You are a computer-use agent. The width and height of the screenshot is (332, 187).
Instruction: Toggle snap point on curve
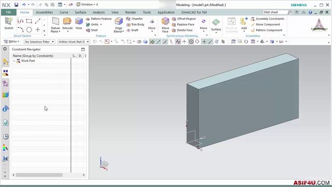(210, 42)
